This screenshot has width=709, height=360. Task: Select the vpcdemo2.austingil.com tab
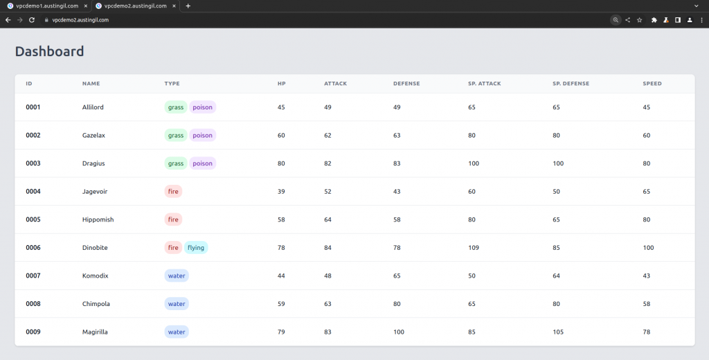pos(136,6)
